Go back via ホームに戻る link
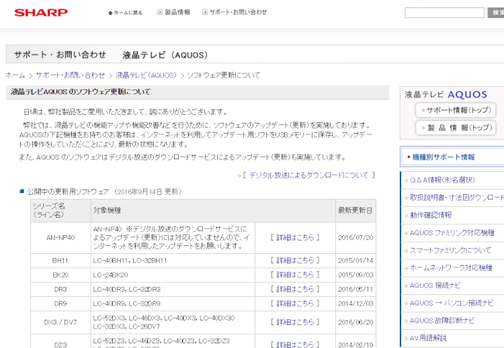This screenshot has height=348, width=504. click(x=128, y=13)
